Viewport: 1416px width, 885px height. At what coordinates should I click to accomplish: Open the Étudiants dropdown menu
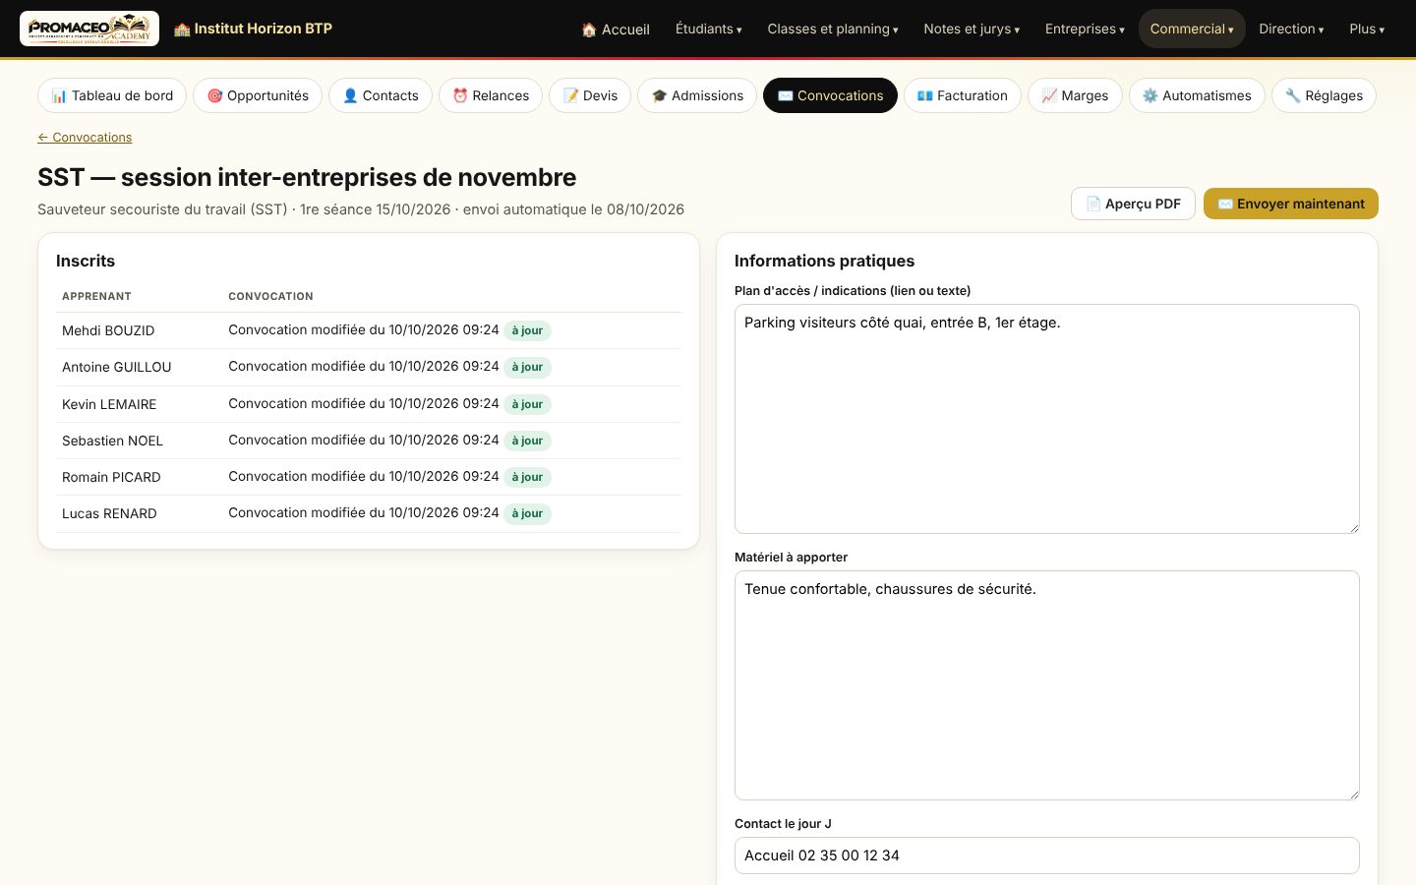(x=709, y=29)
